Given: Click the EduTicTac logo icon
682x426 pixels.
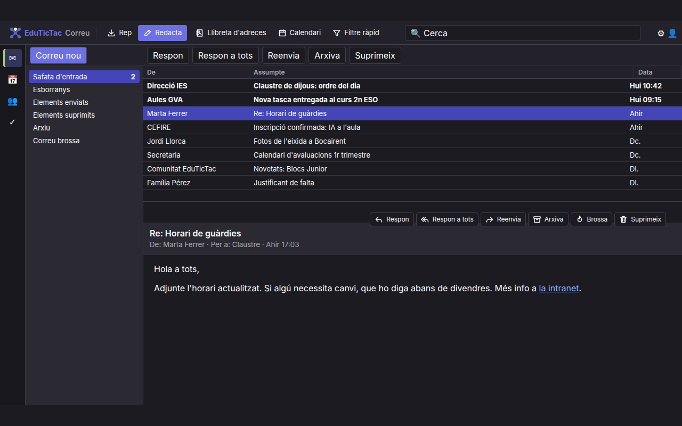Looking at the screenshot, I should [x=15, y=33].
